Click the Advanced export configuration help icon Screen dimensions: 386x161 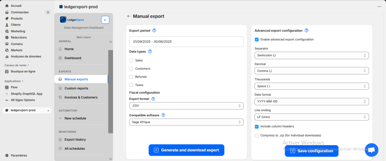click(306, 31)
